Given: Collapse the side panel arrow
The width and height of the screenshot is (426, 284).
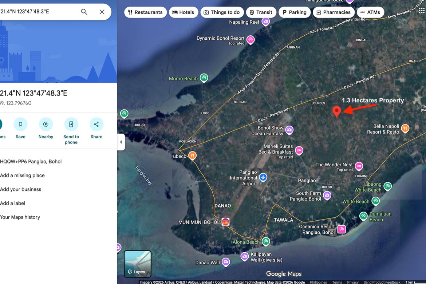Looking at the screenshot, I should 121,142.
